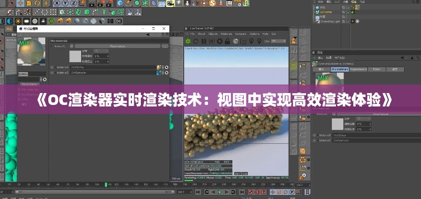Toggle Material1 radio circle in editor
421x199 pixels.
pos(52,67)
